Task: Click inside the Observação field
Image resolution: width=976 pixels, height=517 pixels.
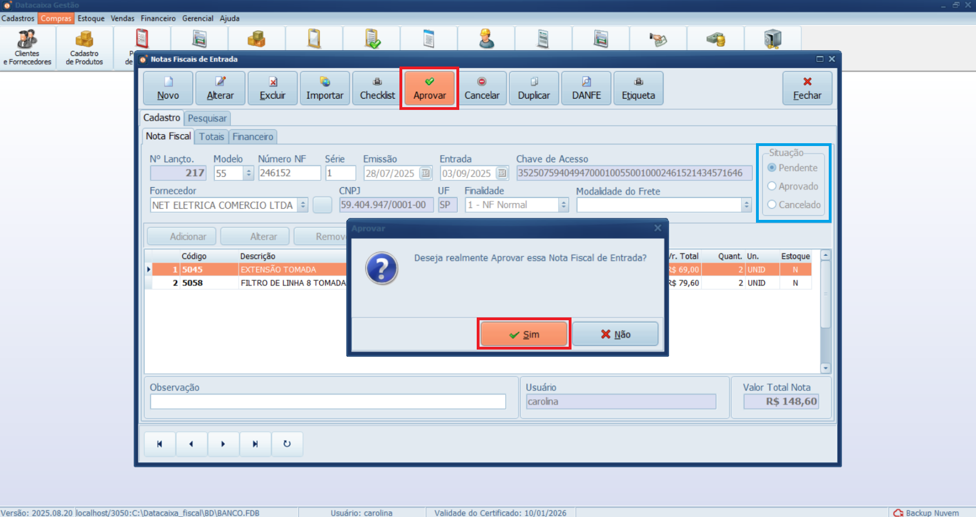Action: pyautogui.click(x=327, y=401)
